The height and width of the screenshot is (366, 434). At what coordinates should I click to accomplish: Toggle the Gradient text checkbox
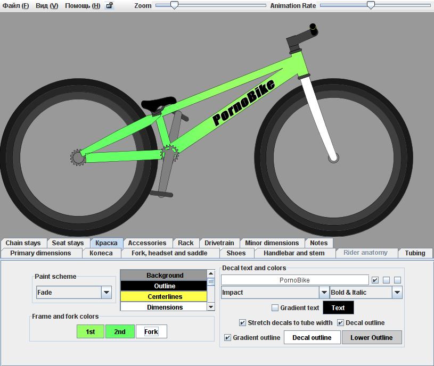(x=275, y=308)
